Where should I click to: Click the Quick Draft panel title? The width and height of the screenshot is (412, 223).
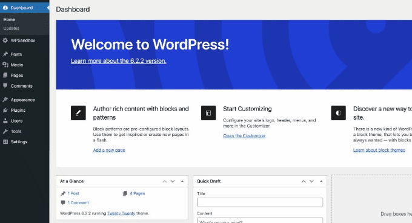point(209,181)
